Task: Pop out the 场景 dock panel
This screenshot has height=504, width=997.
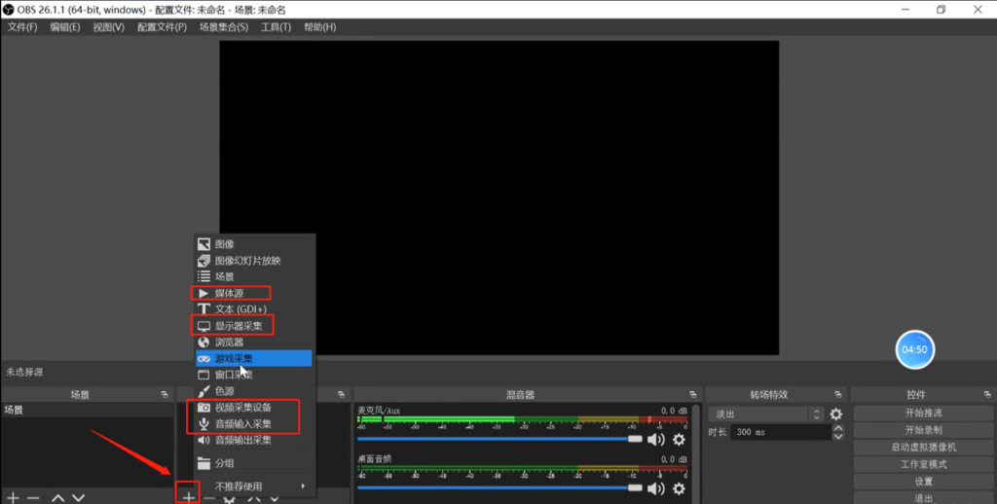Action: click(165, 395)
